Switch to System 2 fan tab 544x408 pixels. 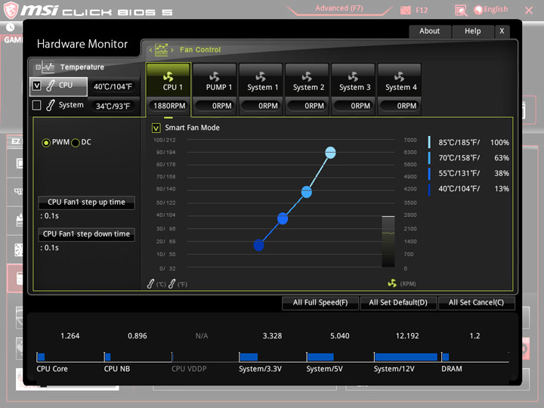[x=307, y=80]
